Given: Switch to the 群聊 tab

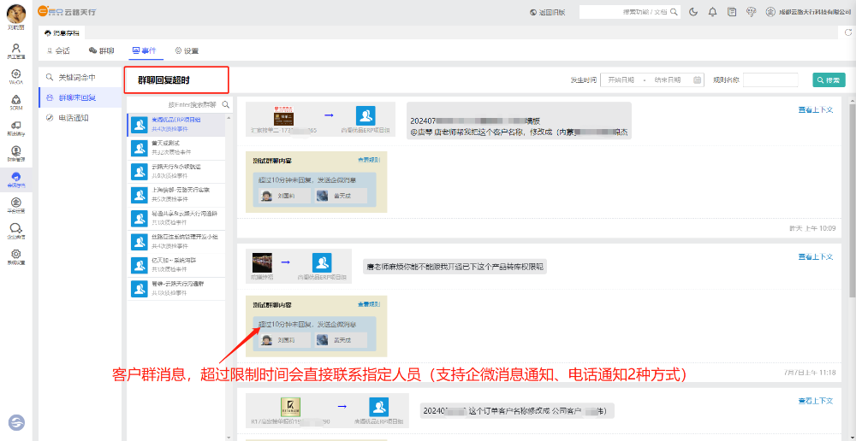Looking at the screenshot, I should pyautogui.click(x=102, y=50).
